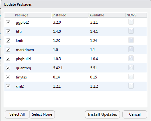The height and width of the screenshot is (121, 151).
Task: Select the markdown package name
Action: (25, 50)
